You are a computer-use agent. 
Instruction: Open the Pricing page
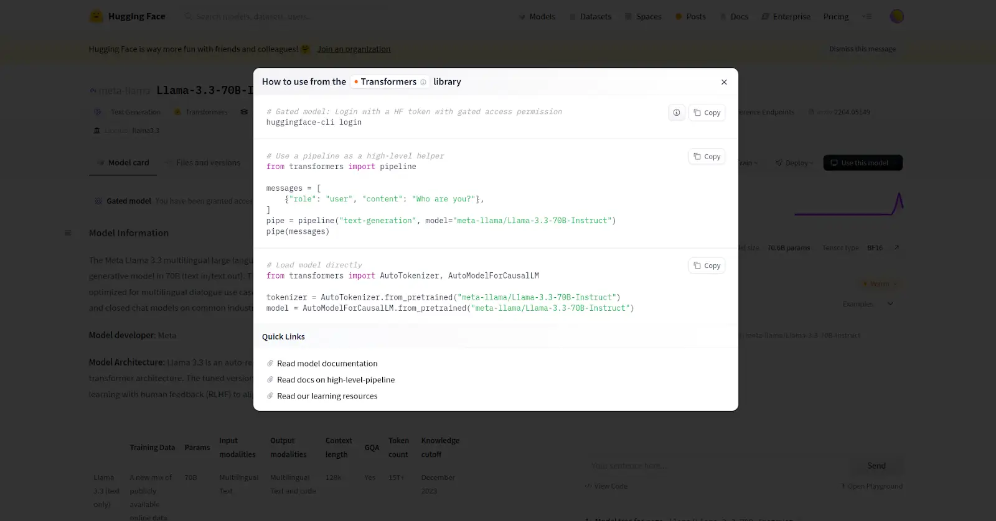pyautogui.click(x=836, y=17)
